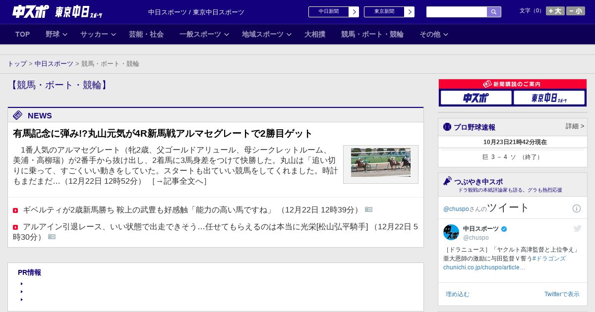The image size is (595, 312).
Task: Expand the 地域スポーツ menu
Action: (267, 34)
